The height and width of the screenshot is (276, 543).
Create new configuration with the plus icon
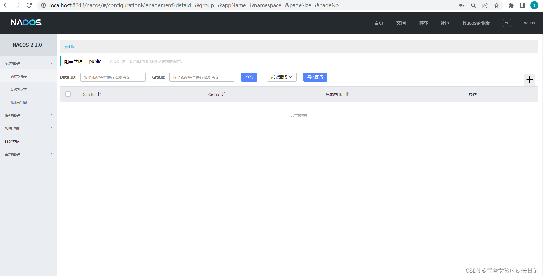530,80
